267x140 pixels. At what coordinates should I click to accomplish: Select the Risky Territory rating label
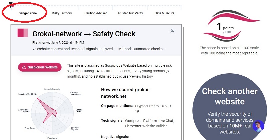tap(62, 13)
